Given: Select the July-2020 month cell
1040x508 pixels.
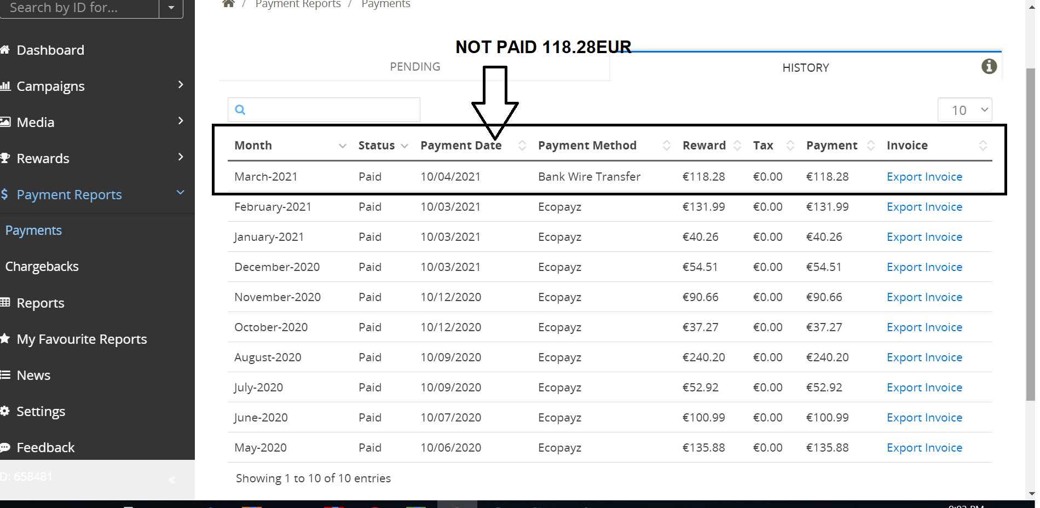Looking at the screenshot, I should pyautogui.click(x=258, y=387).
